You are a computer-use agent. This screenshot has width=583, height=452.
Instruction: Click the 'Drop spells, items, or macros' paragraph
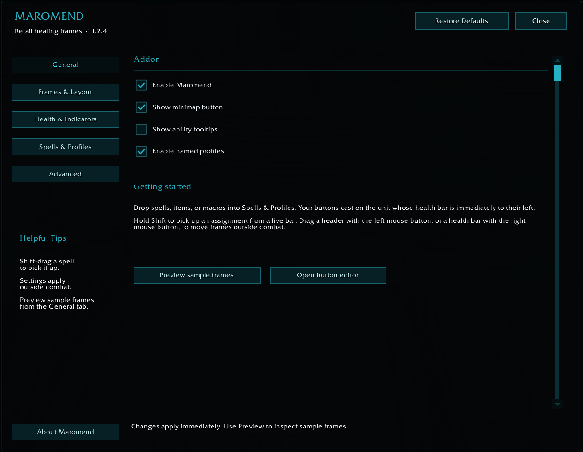(x=334, y=208)
